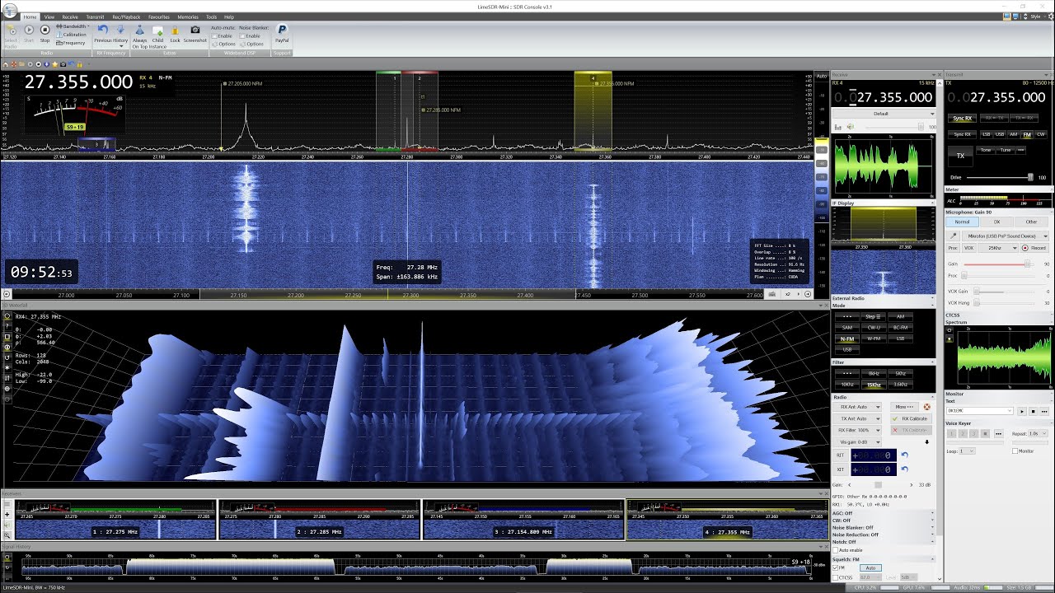Open the Default profile dropdown in Receive panel

click(884, 114)
